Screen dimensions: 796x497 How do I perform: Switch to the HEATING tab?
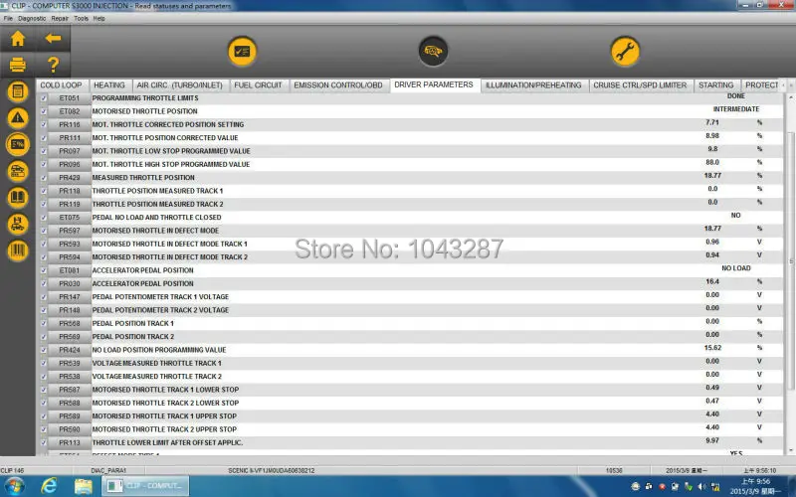[109, 85]
